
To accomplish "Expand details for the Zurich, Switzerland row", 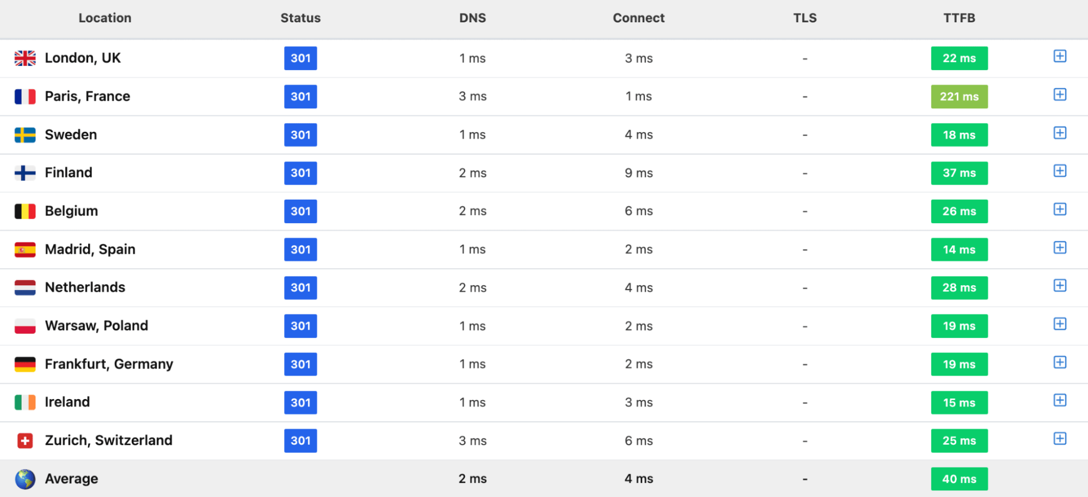I will coord(1060,439).
